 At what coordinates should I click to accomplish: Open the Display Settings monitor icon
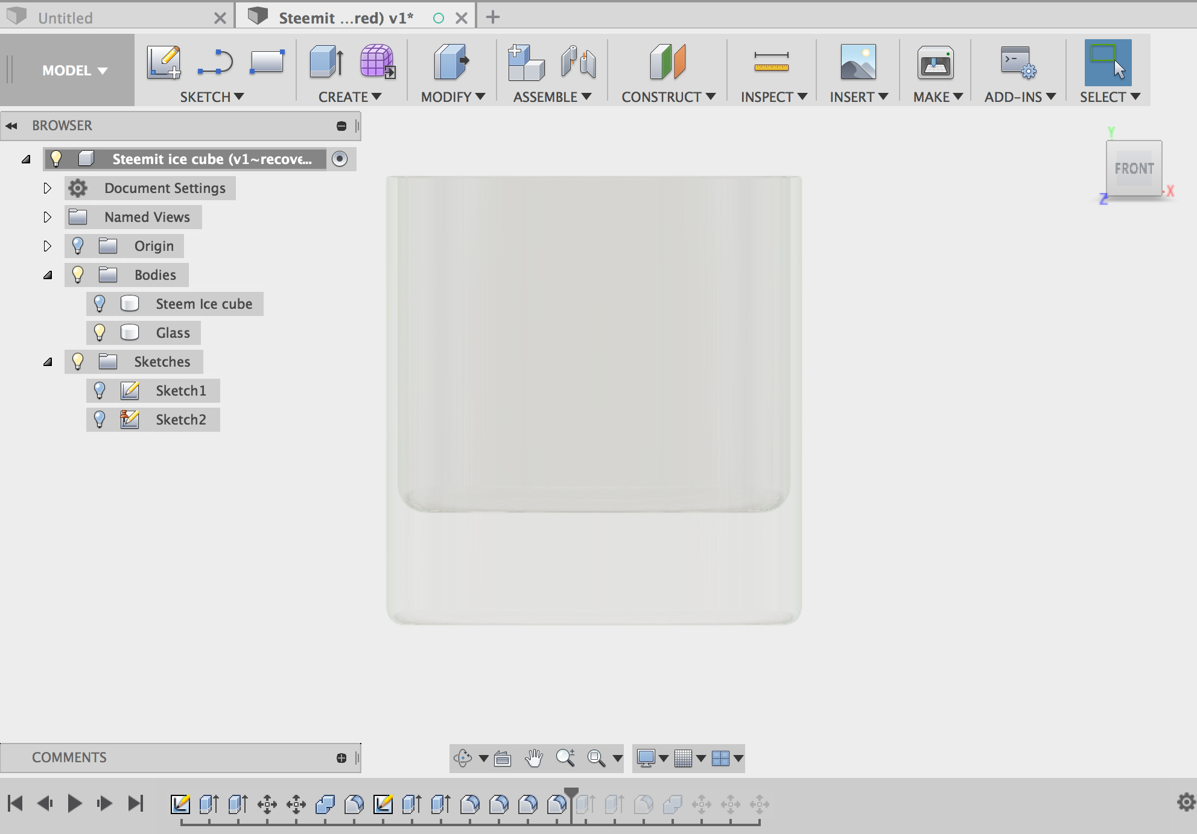click(646, 758)
